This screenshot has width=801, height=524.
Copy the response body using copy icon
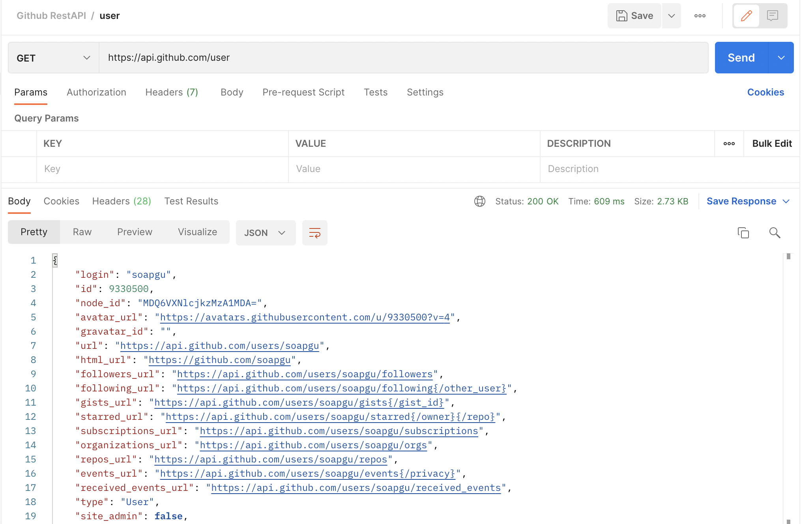(743, 233)
